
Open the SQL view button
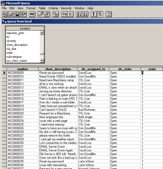pyautogui.click(x=32, y=14)
